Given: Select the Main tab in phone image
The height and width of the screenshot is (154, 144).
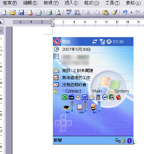Looking at the screenshot, I should tap(97, 91).
